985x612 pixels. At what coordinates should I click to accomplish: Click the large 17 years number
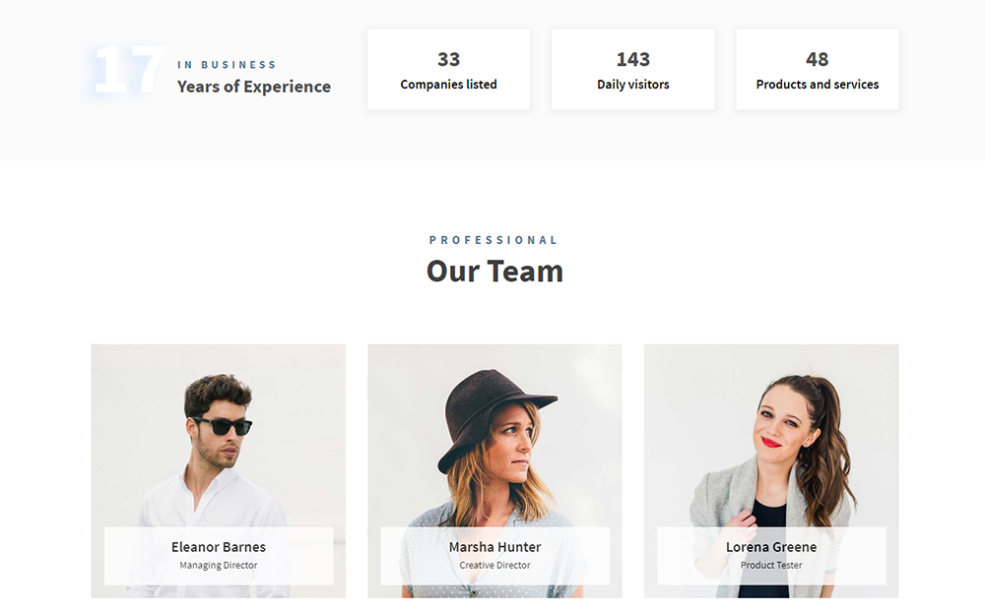pos(129,70)
